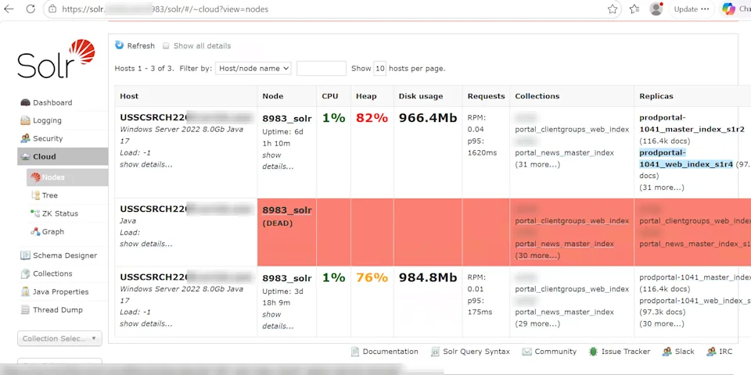This screenshot has width=751, height=375.
Task: Click the Replicas column header
Action: 656,96
